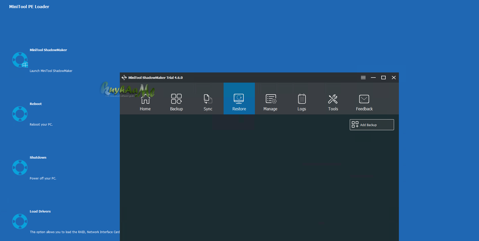Minimize the ShadowMaker window
This screenshot has width=479, height=241.
pyautogui.click(x=373, y=78)
